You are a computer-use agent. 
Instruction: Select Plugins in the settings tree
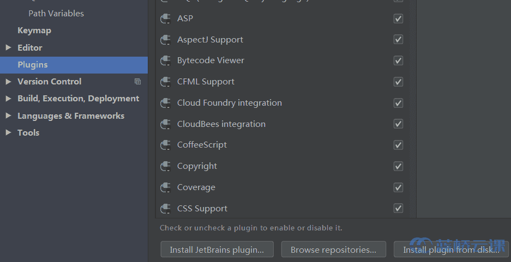(74, 65)
